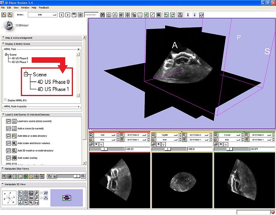Image resolution: width=276 pixels, height=215 pixels.
Task: Enable the Display MRML ID's checkbox
Action: (x=5, y=100)
